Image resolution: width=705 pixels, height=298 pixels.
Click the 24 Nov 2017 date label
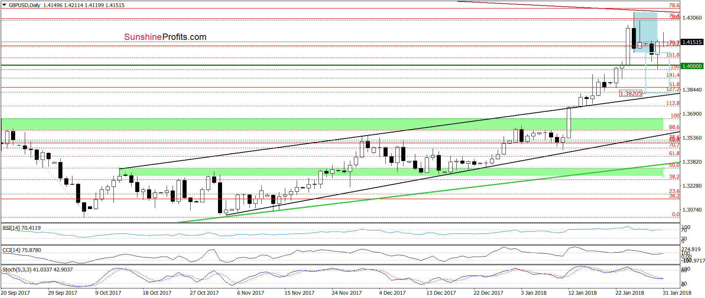click(x=347, y=293)
